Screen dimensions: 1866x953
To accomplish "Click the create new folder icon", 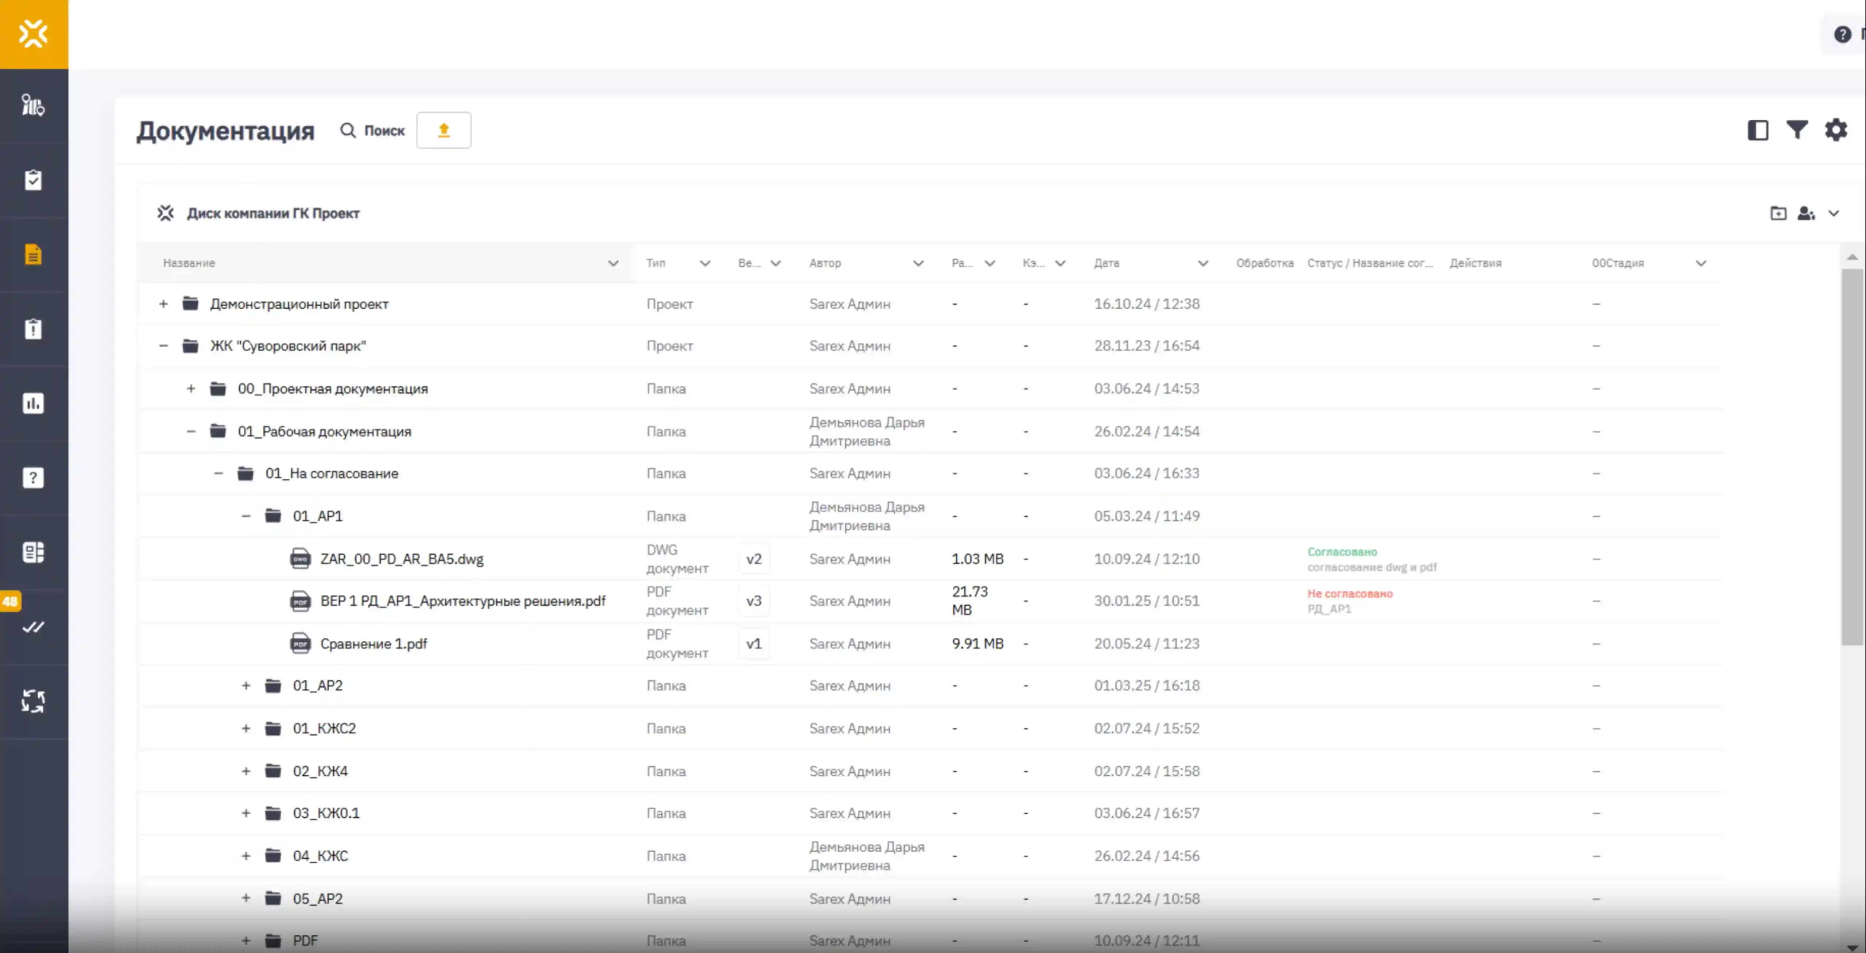I will [1778, 213].
